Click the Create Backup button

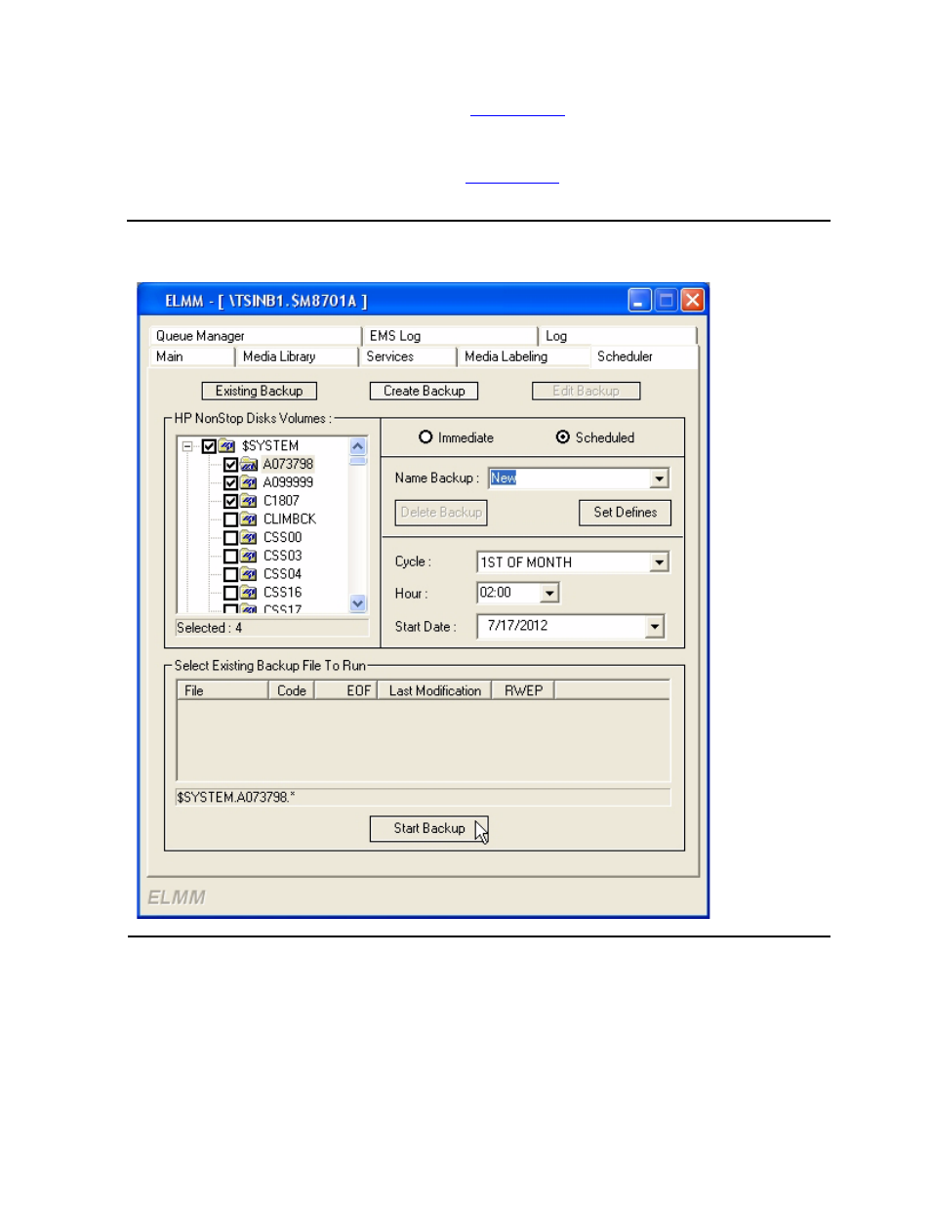[425, 391]
